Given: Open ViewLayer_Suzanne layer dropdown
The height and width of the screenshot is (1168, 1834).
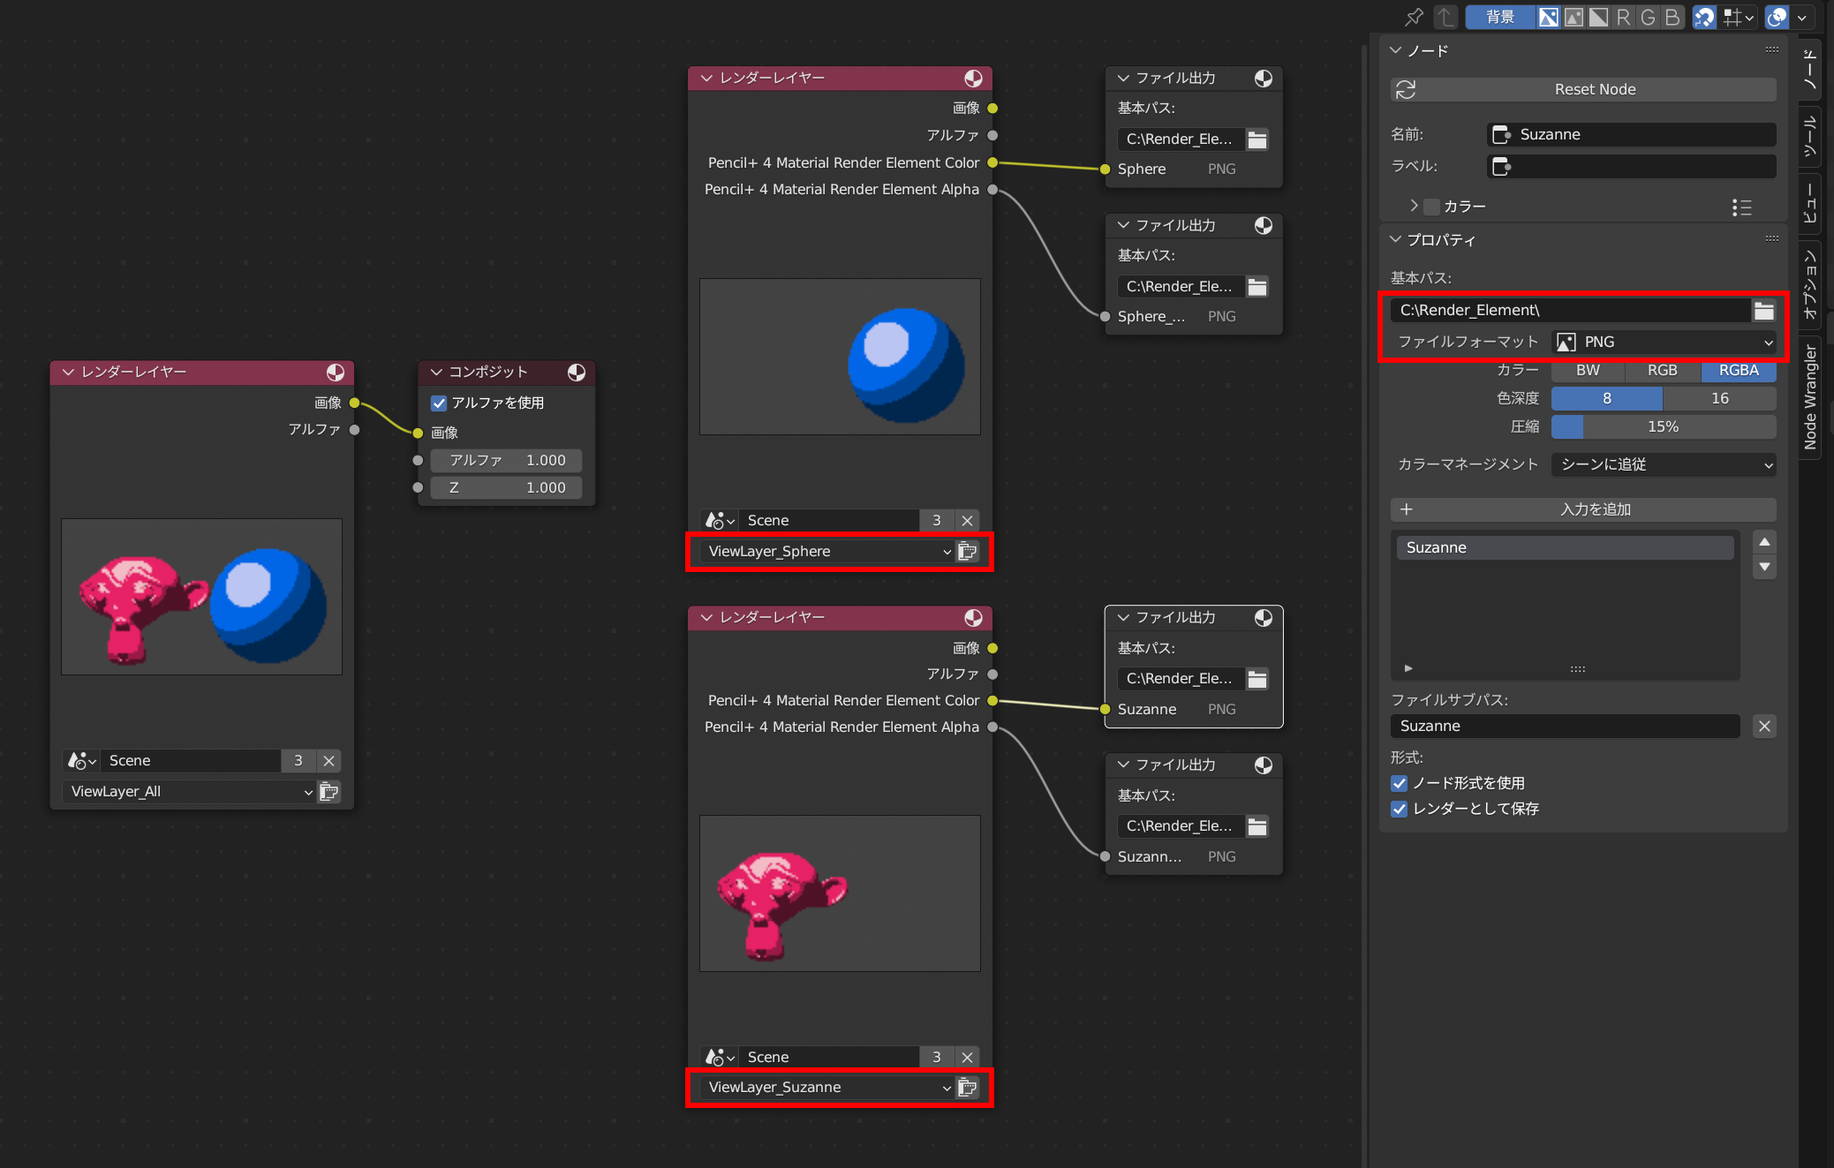Looking at the screenshot, I should (x=828, y=1087).
